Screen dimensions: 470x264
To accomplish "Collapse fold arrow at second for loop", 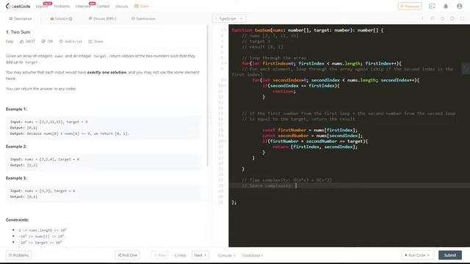I will (x=225, y=80).
